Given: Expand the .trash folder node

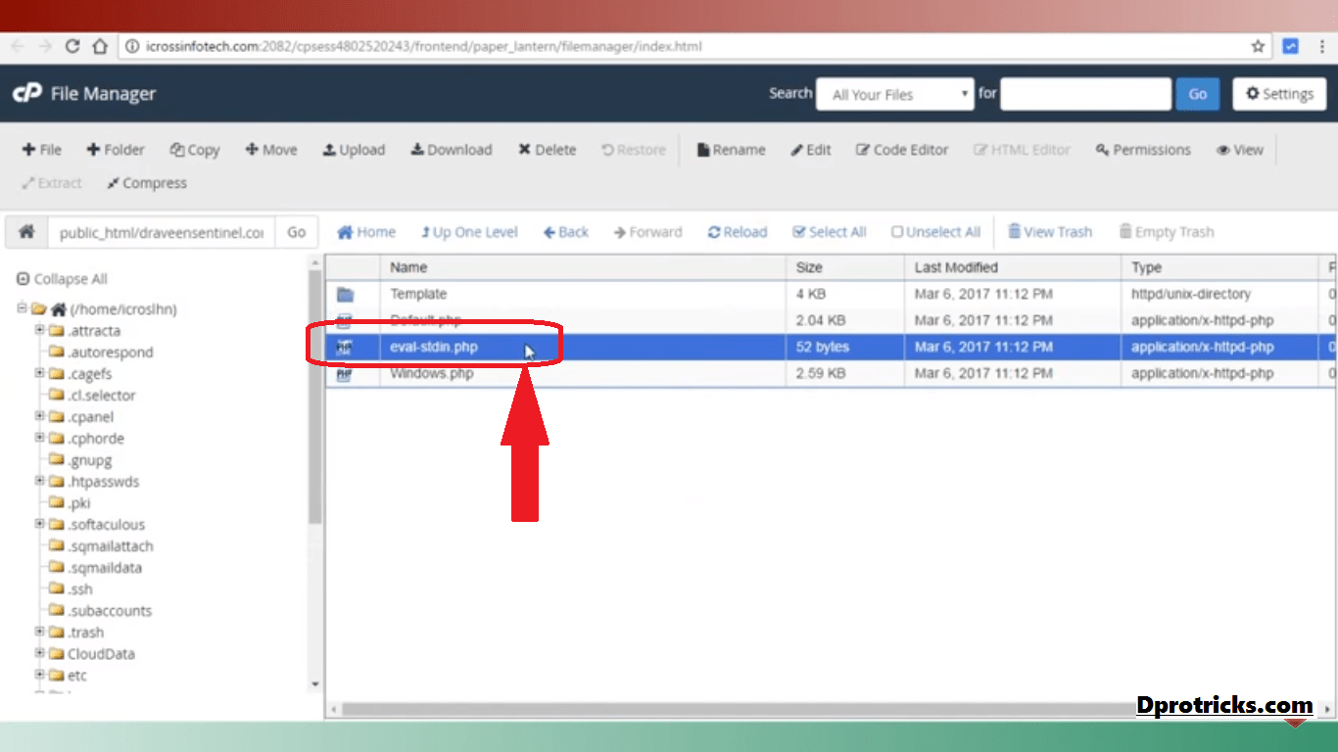Looking at the screenshot, I should coord(40,632).
